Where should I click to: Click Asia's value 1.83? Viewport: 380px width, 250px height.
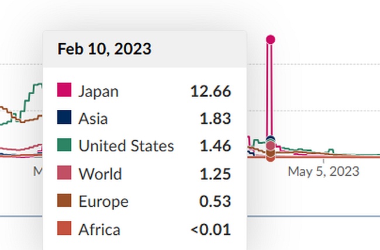pos(215,119)
